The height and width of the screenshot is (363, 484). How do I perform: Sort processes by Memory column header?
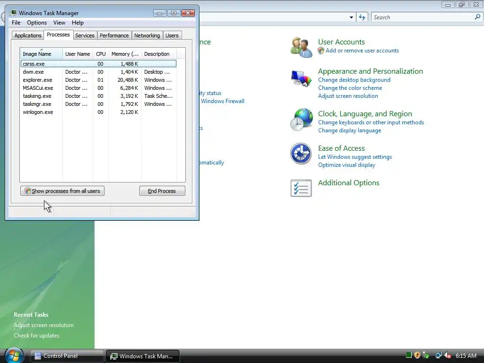click(x=125, y=54)
